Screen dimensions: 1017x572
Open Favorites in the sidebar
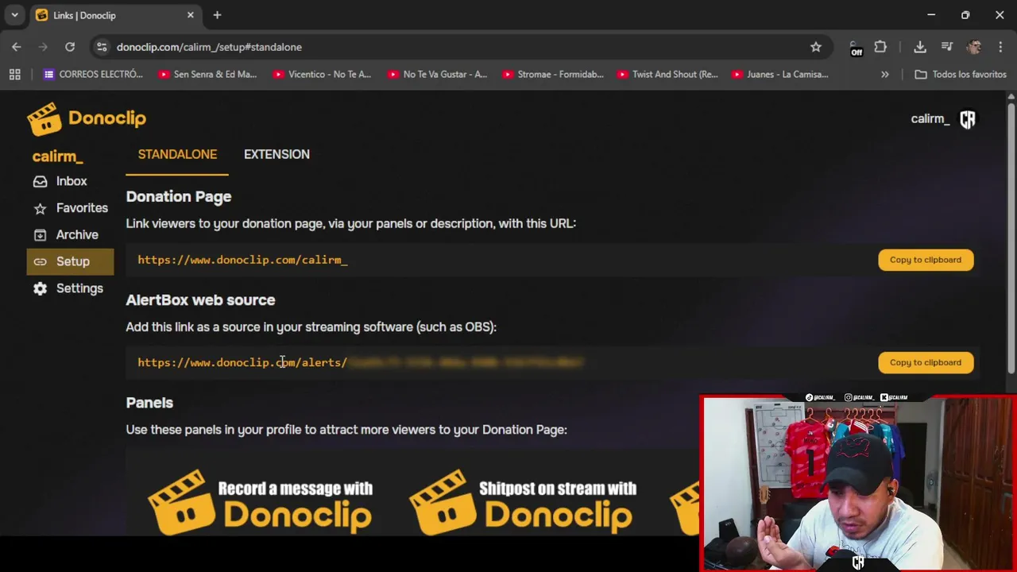pyautogui.click(x=70, y=208)
